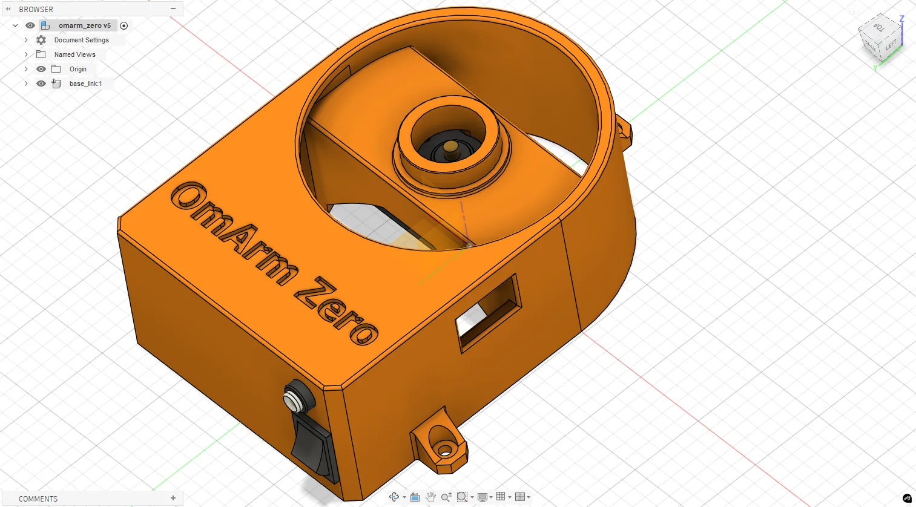The image size is (916, 507).
Task: Click the LEFT face of the ViewCube
Action: [x=891, y=46]
